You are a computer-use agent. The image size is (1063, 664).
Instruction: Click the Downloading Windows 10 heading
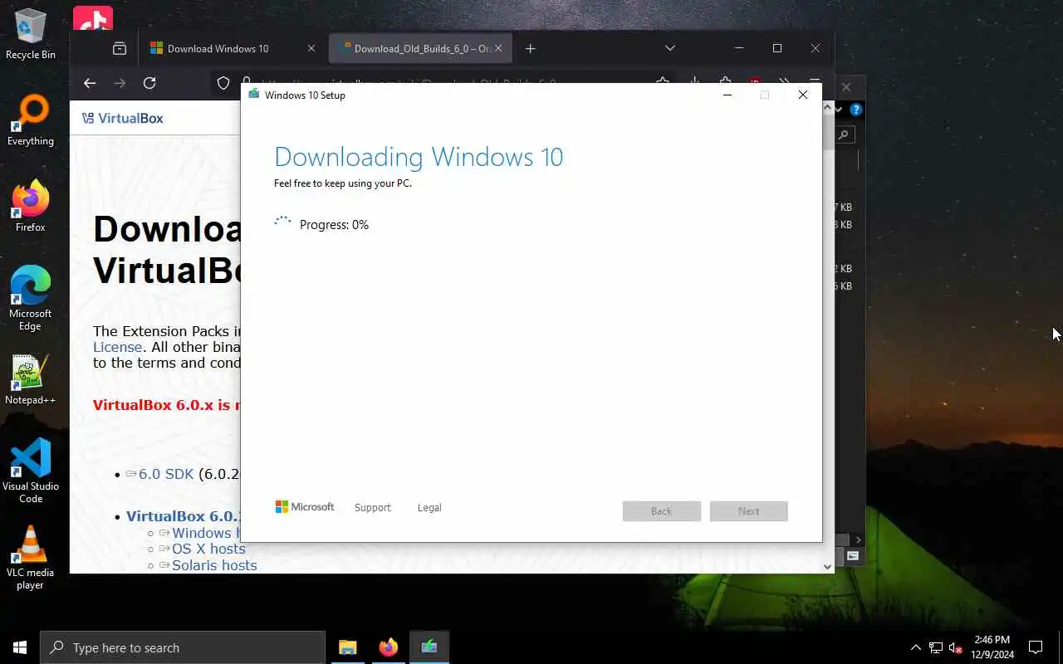419,157
